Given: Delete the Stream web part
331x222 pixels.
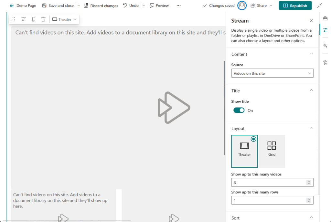Looking at the screenshot, I should [x=43, y=19].
